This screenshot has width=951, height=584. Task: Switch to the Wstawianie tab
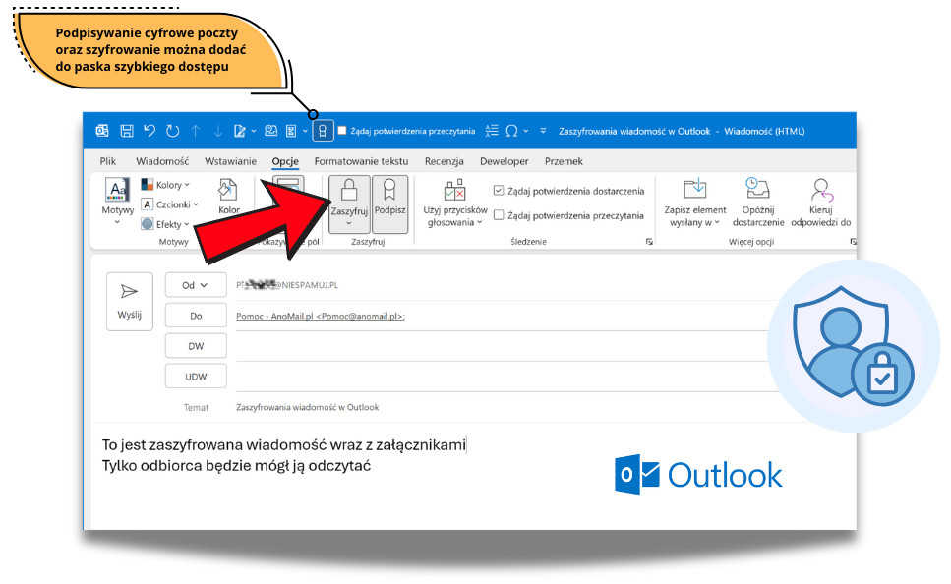click(x=230, y=161)
